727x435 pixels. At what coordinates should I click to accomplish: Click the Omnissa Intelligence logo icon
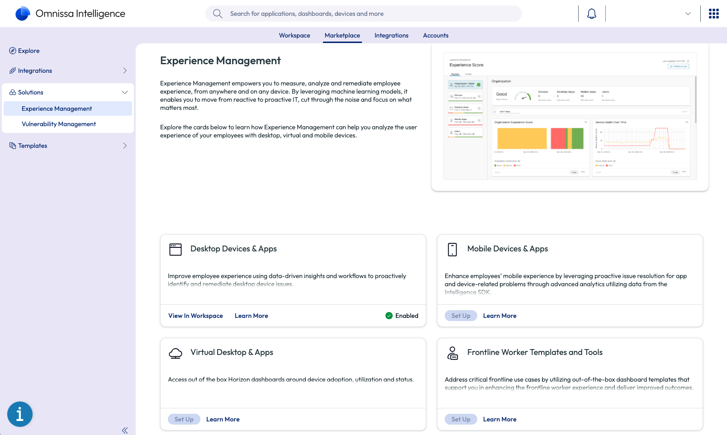[x=23, y=14]
